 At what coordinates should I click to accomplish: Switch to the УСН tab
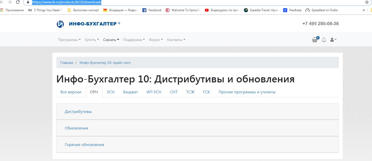(x=111, y=92)
